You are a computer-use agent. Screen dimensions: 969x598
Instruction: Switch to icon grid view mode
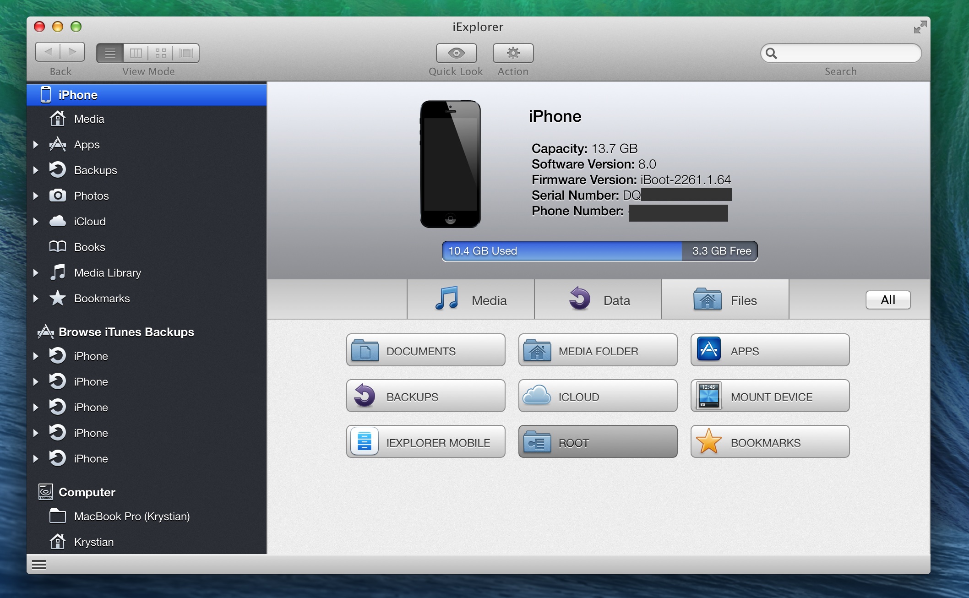pyautogui.click(x=161, y=53)
